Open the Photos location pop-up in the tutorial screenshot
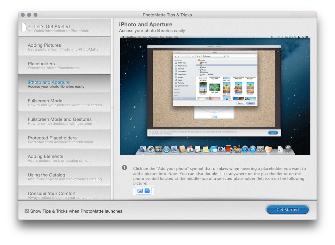 click(214, 56)
